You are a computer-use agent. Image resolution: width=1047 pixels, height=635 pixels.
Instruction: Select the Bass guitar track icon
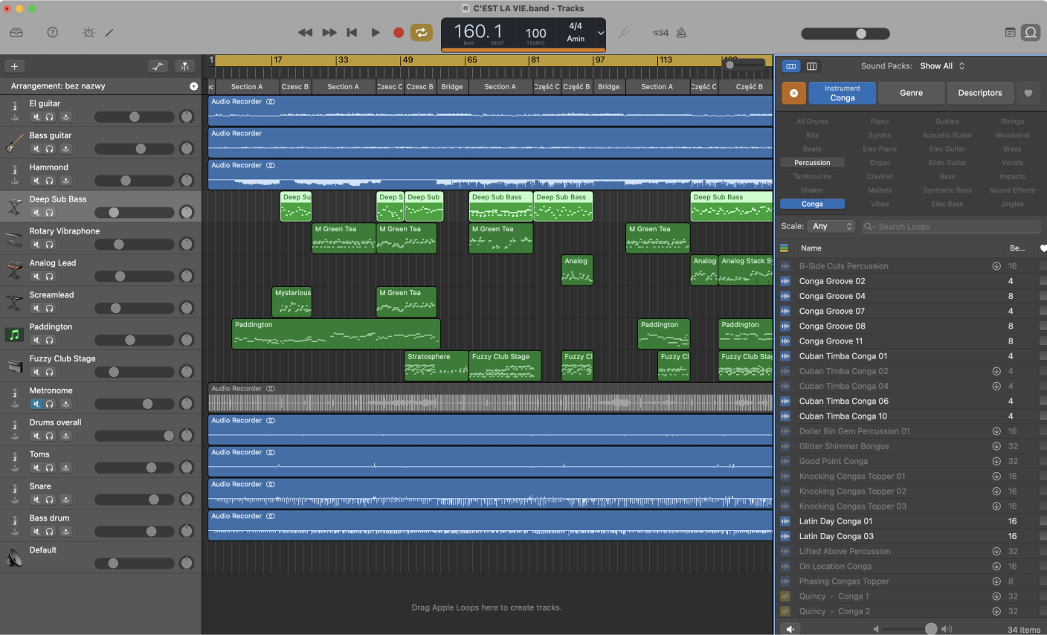tap(14, 143)
